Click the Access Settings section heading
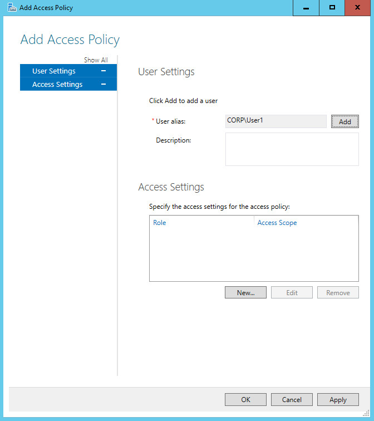The width and height of the screenshot is (374, 421). tap(171, 187)
